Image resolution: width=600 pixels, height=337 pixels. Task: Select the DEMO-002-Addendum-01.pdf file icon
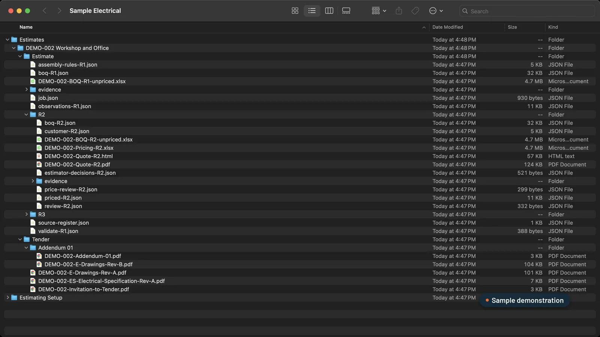point(39,256)
